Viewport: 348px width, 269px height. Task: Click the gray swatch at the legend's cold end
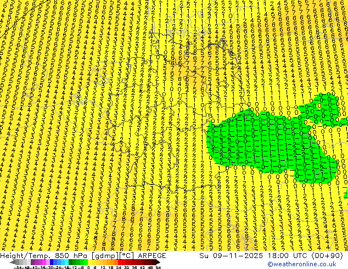pyautogui.click(x=17, y=262)
